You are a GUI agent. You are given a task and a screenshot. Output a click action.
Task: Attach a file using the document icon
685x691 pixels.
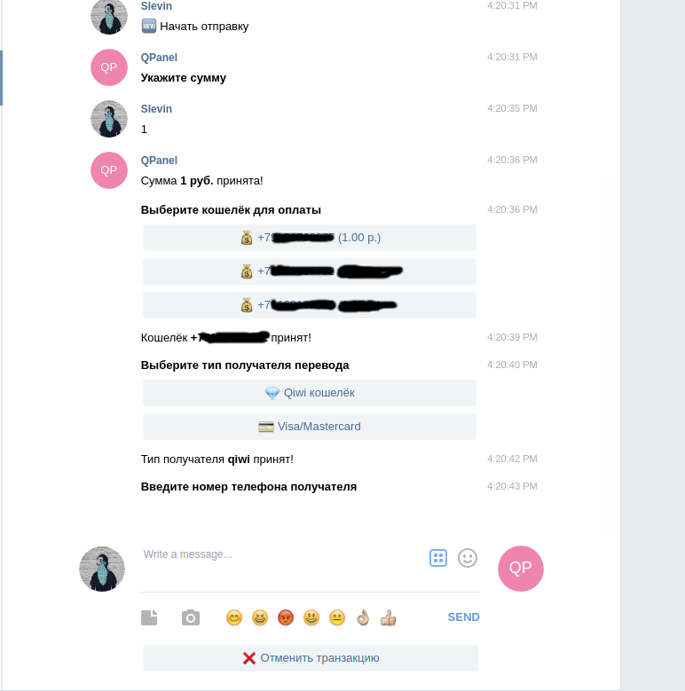pyautogui.click(x=149, y=617)
